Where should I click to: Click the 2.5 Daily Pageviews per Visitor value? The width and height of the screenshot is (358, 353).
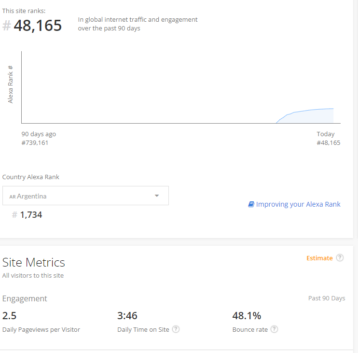tap(10, 316)
